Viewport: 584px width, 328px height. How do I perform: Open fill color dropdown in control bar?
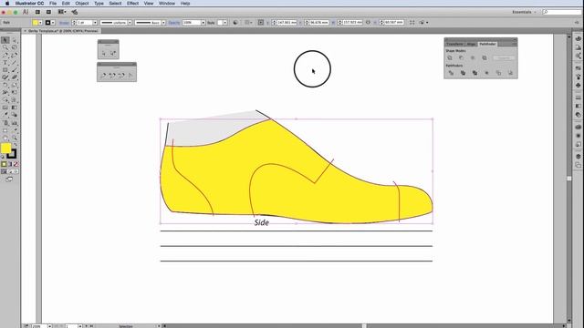40,22
